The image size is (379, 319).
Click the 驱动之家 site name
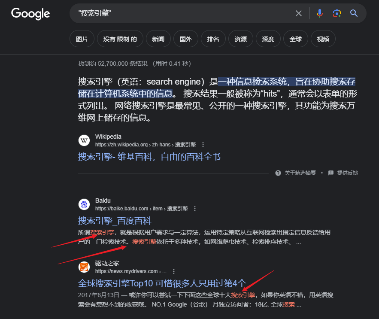(107, 263)
